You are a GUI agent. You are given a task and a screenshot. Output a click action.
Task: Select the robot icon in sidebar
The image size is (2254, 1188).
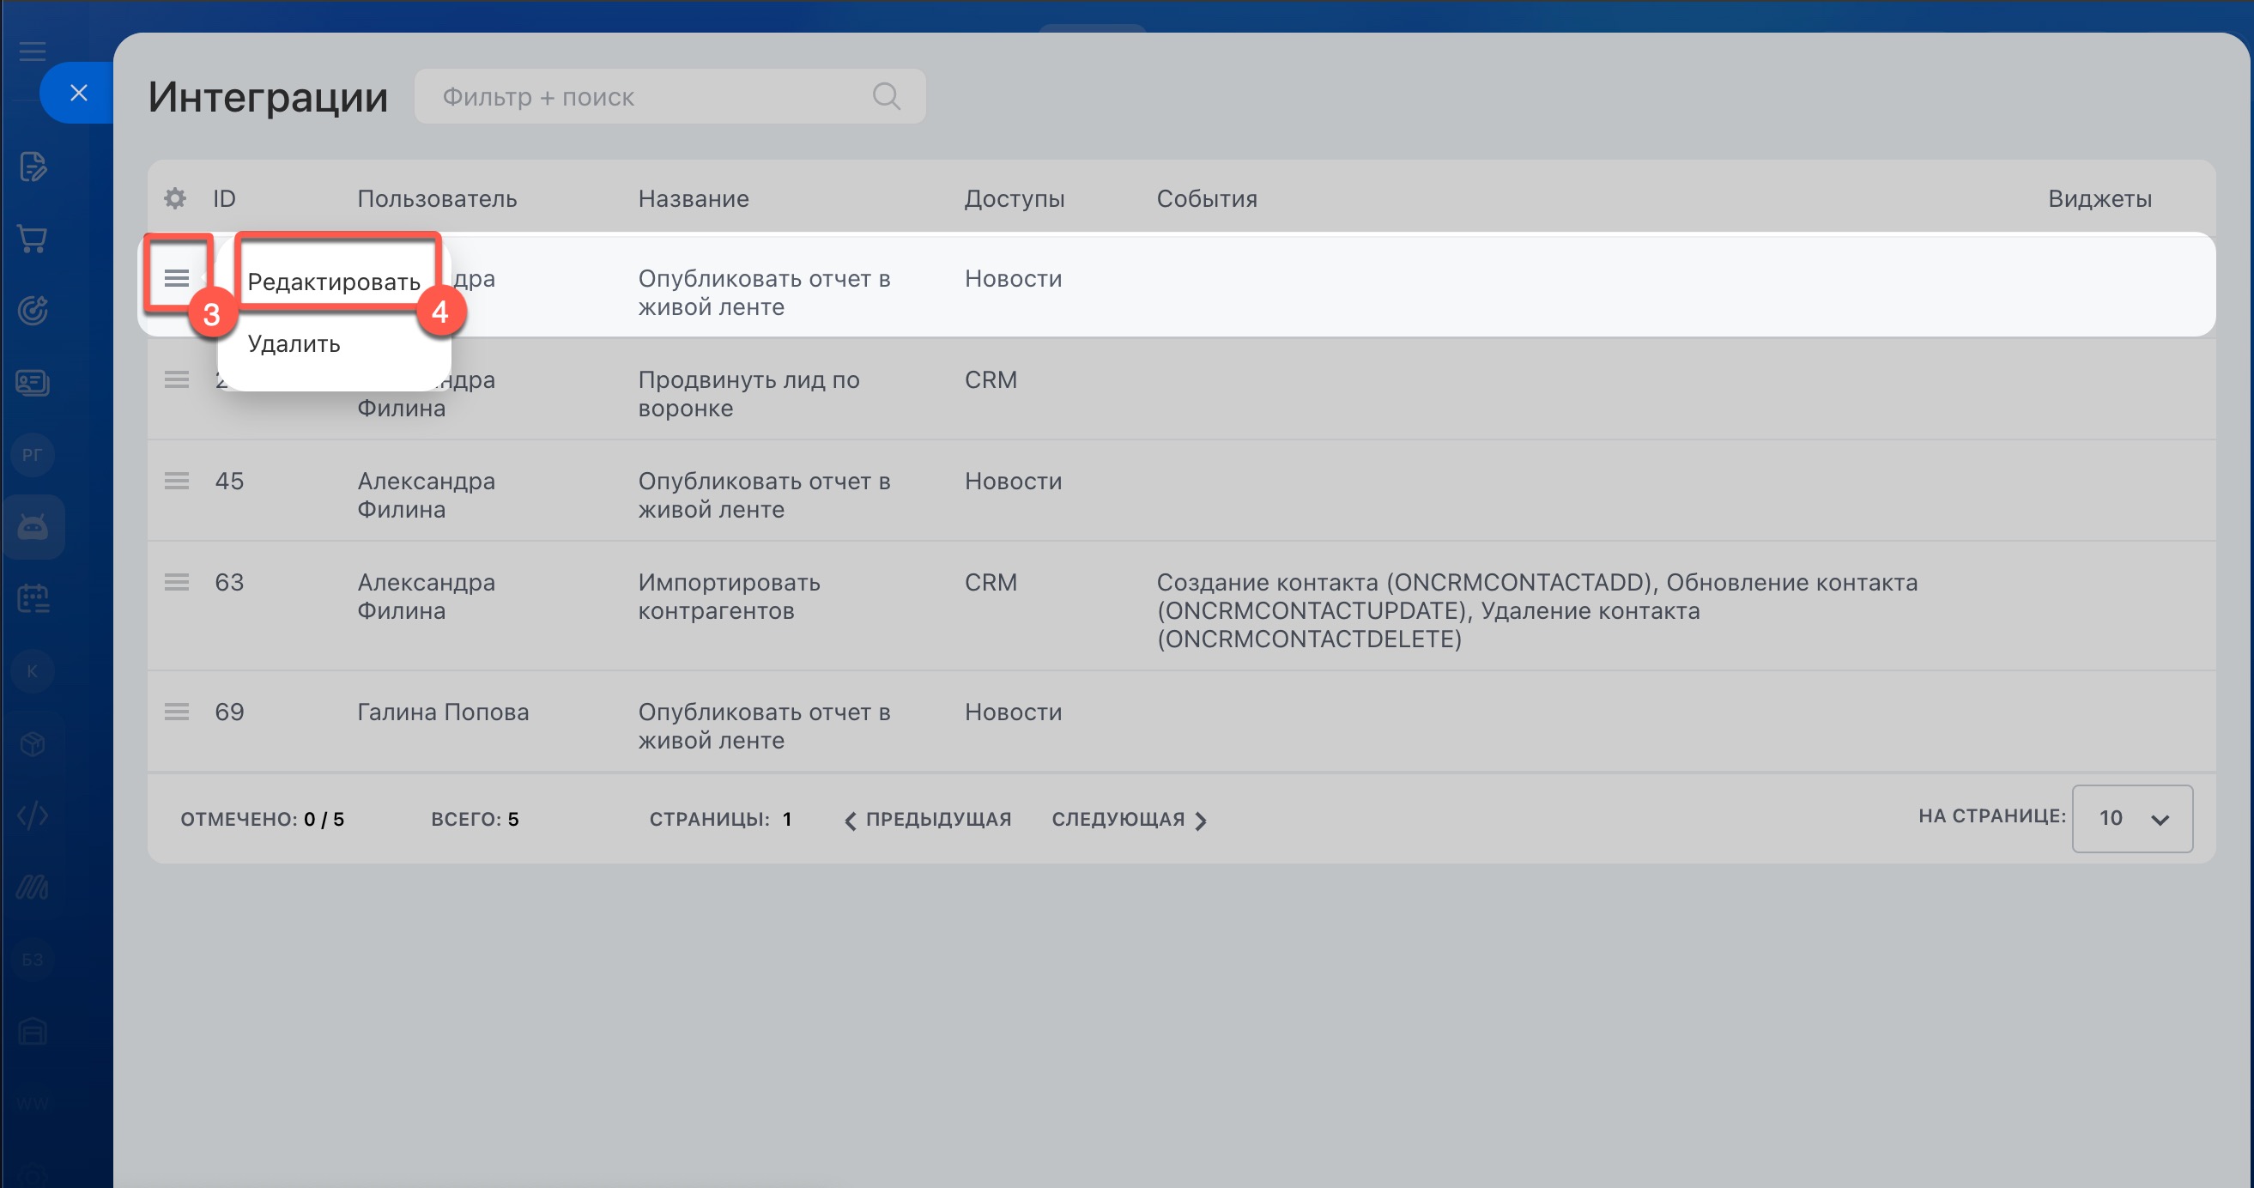[33, 527]
